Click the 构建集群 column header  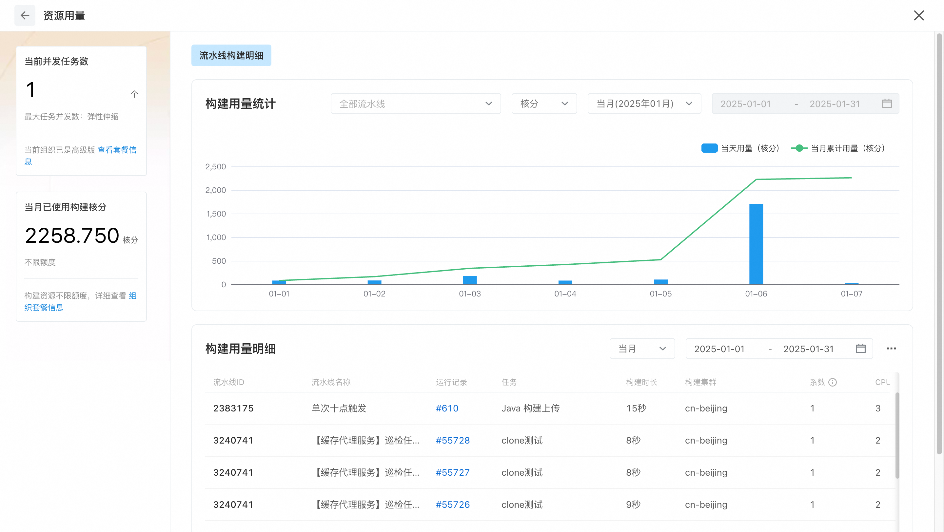click(x=700, y=382)
